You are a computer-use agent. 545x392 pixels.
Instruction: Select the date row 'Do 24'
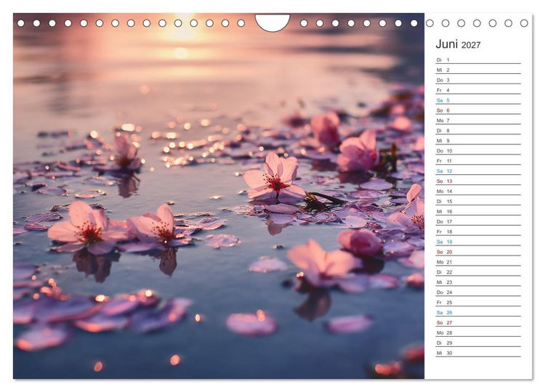(x=478, y=292)
